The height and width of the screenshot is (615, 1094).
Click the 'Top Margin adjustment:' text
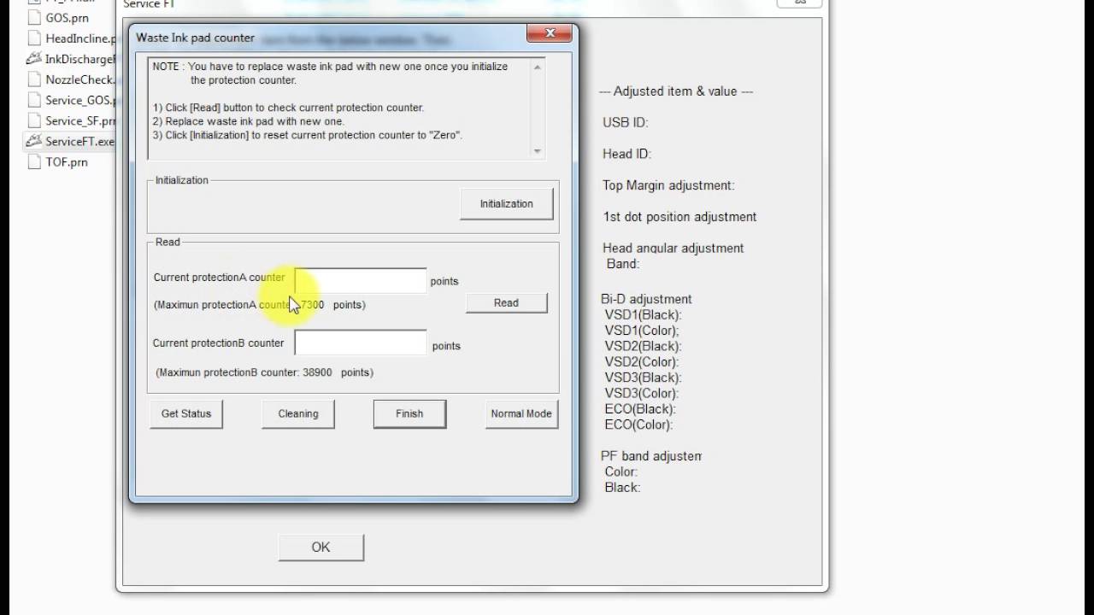668,185
